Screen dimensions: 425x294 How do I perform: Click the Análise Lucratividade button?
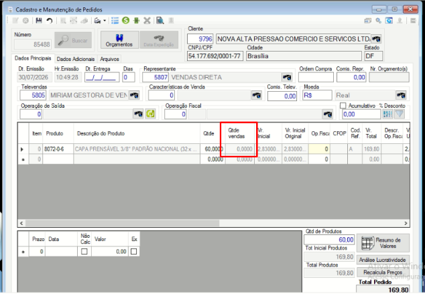pyautogui.click(x=383, y=260)
